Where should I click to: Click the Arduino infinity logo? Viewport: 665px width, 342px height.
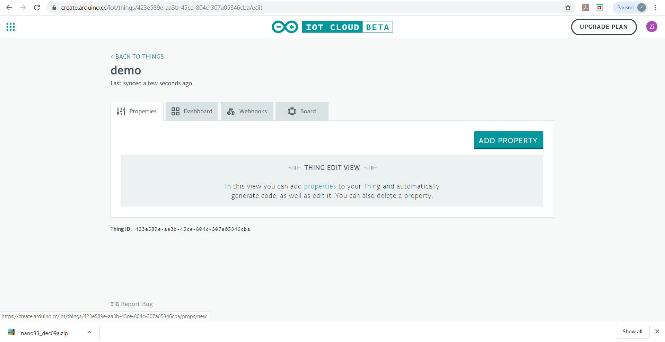[285, 27]
